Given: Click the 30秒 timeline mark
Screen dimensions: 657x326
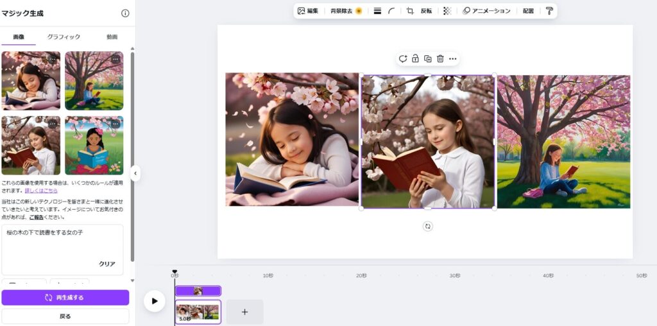Looking at the screenshot, I should click(x=455, y=275).
